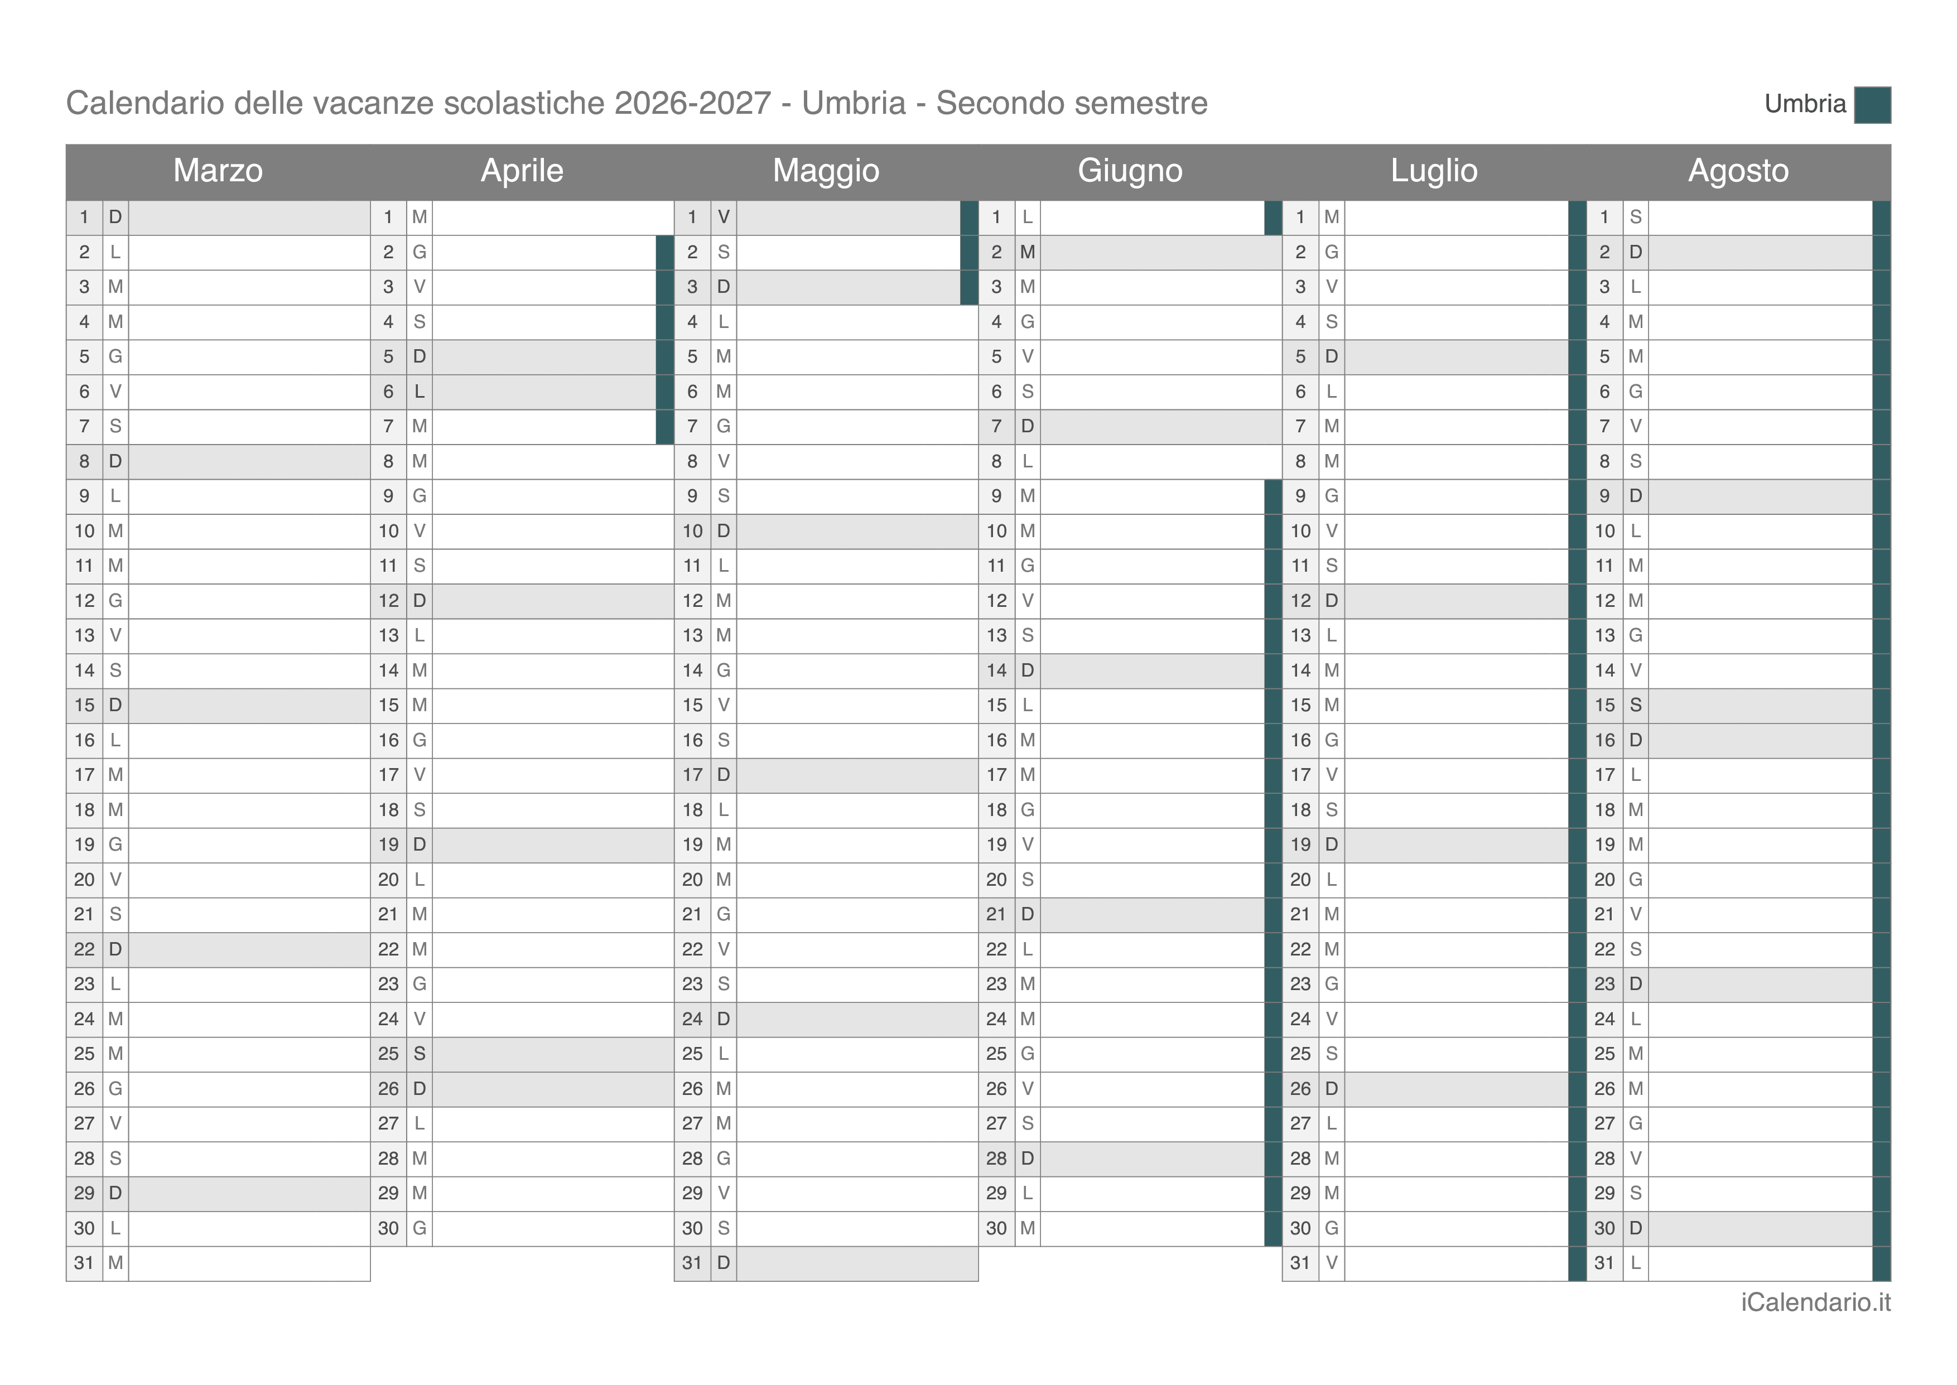Image resolution: width=1957 pixels, height=1385 pixels.
Task: Click day number 1 in Aprile
Action: coord(389,218)
